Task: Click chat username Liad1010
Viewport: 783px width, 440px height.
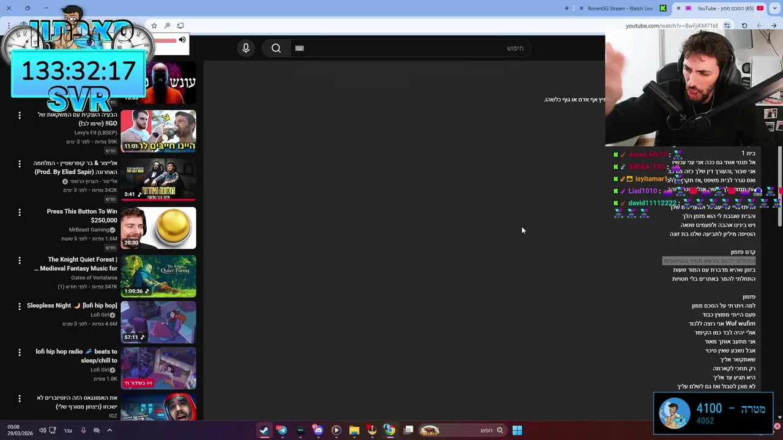Action: [642, 191]
